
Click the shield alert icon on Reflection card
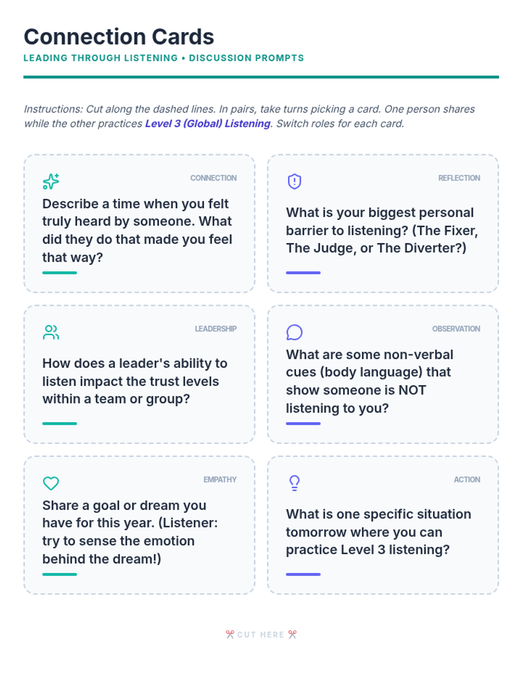point(294,181)
